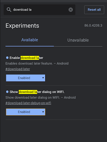The image size is (107, 142).
Task: Focus the flags search input field
Action: click(40, 10)
